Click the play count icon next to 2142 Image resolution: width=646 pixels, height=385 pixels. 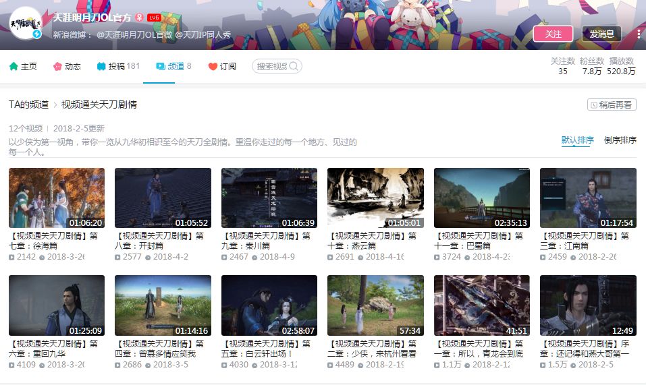11,258
